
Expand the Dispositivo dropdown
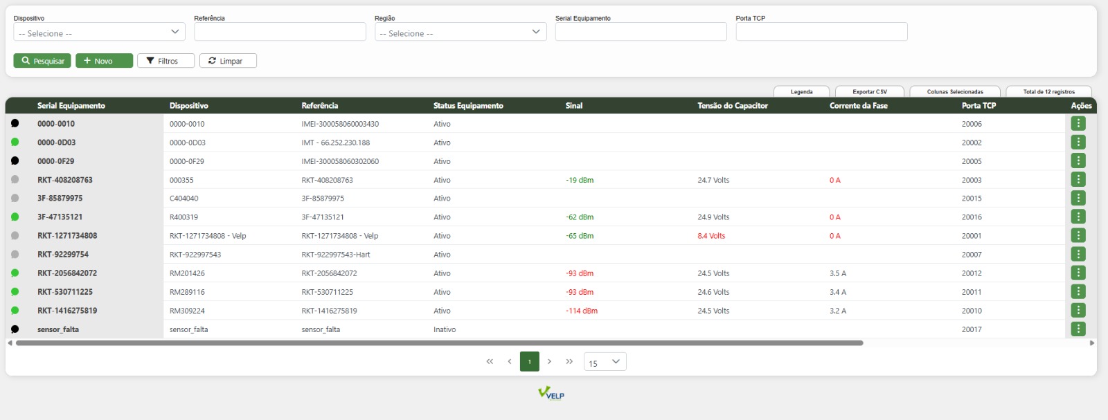99,32
